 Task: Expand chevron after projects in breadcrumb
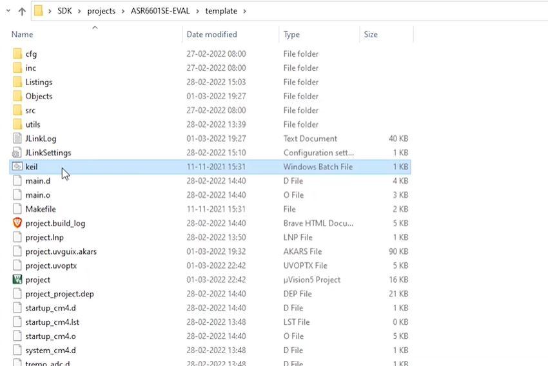123,11
